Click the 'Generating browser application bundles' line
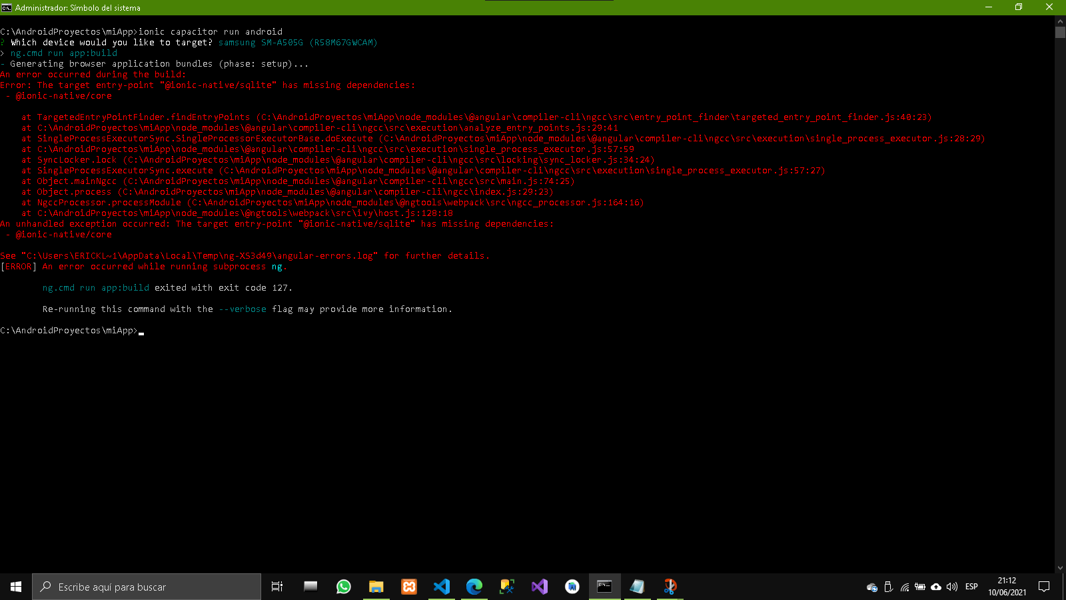The width and height of the screenshot is (1066, 600). (155, 63)
